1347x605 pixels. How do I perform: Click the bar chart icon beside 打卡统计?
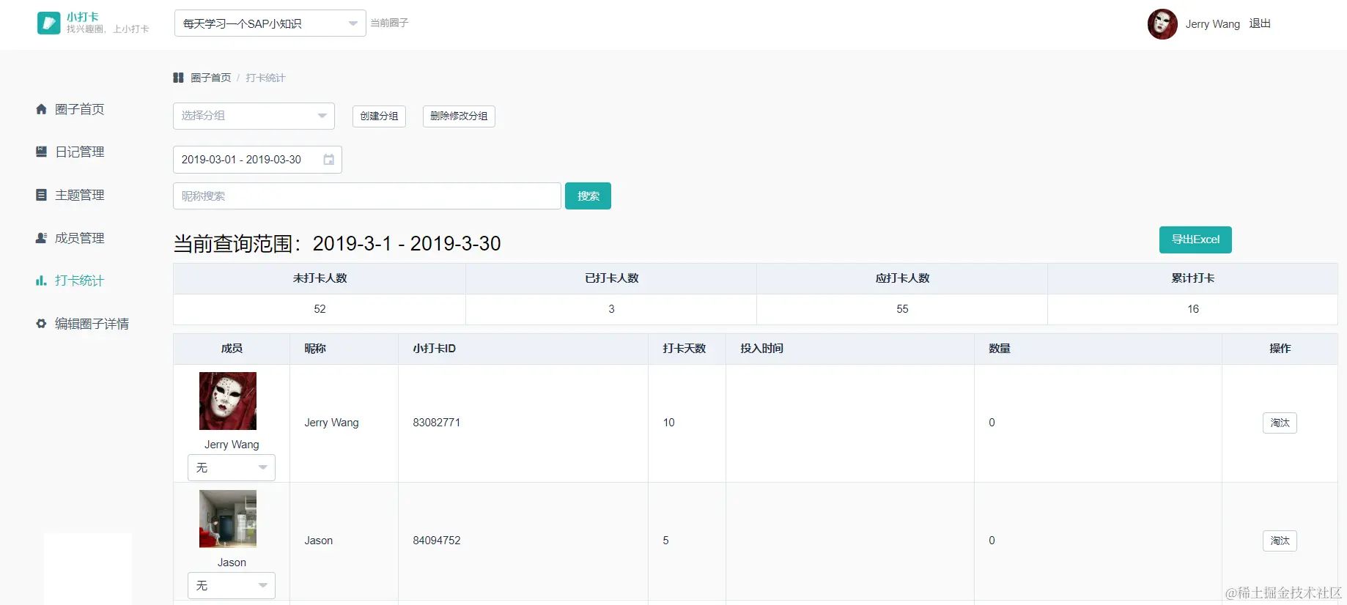tap(41, 281)
